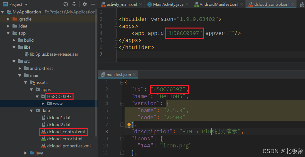
Task: Expand the .idea folder
Action: click(8, 26)
